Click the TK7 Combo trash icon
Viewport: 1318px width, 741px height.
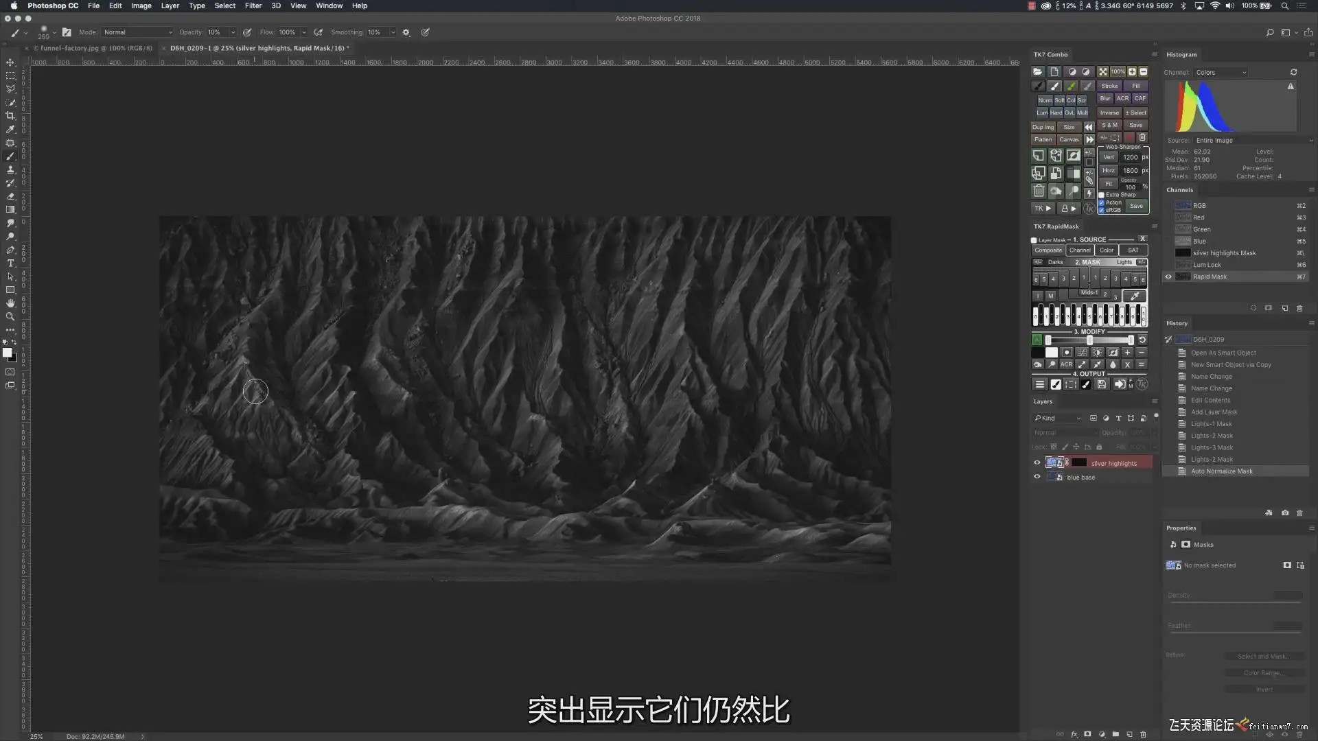pyautogui.click(x=1039, y=191)
